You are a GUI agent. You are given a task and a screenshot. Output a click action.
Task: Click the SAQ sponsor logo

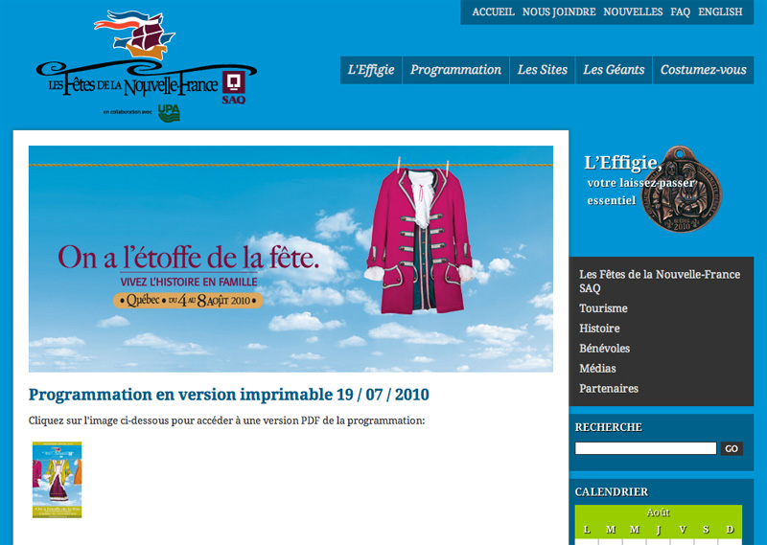[x=233, y=86]
